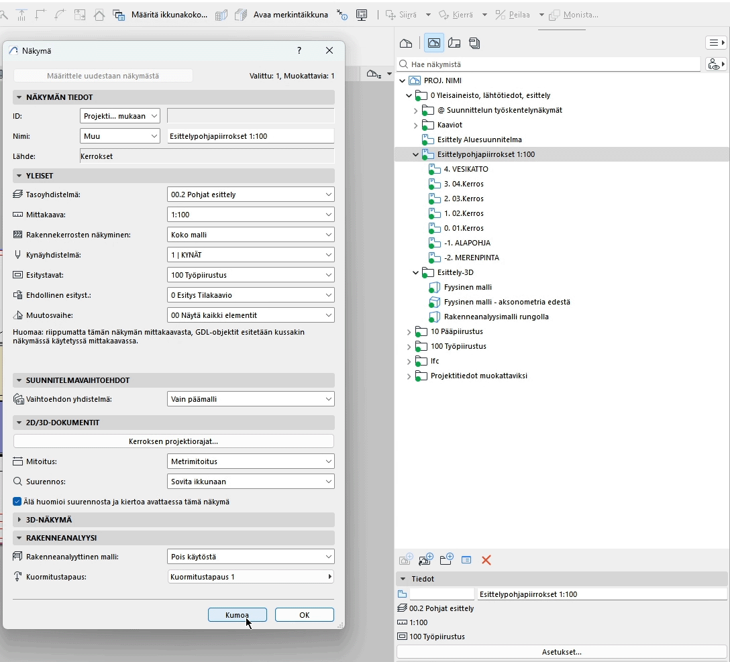The image size is (730, 662).
Task: Confirm the Näkymä dialog with OK
Action: pos(305,614)
